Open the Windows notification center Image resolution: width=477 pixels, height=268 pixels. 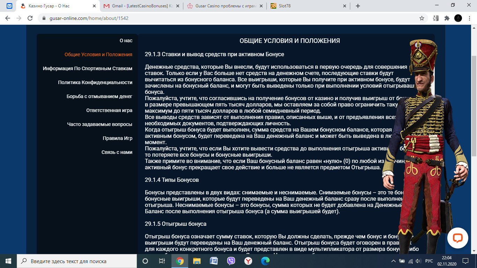point(465,261)
